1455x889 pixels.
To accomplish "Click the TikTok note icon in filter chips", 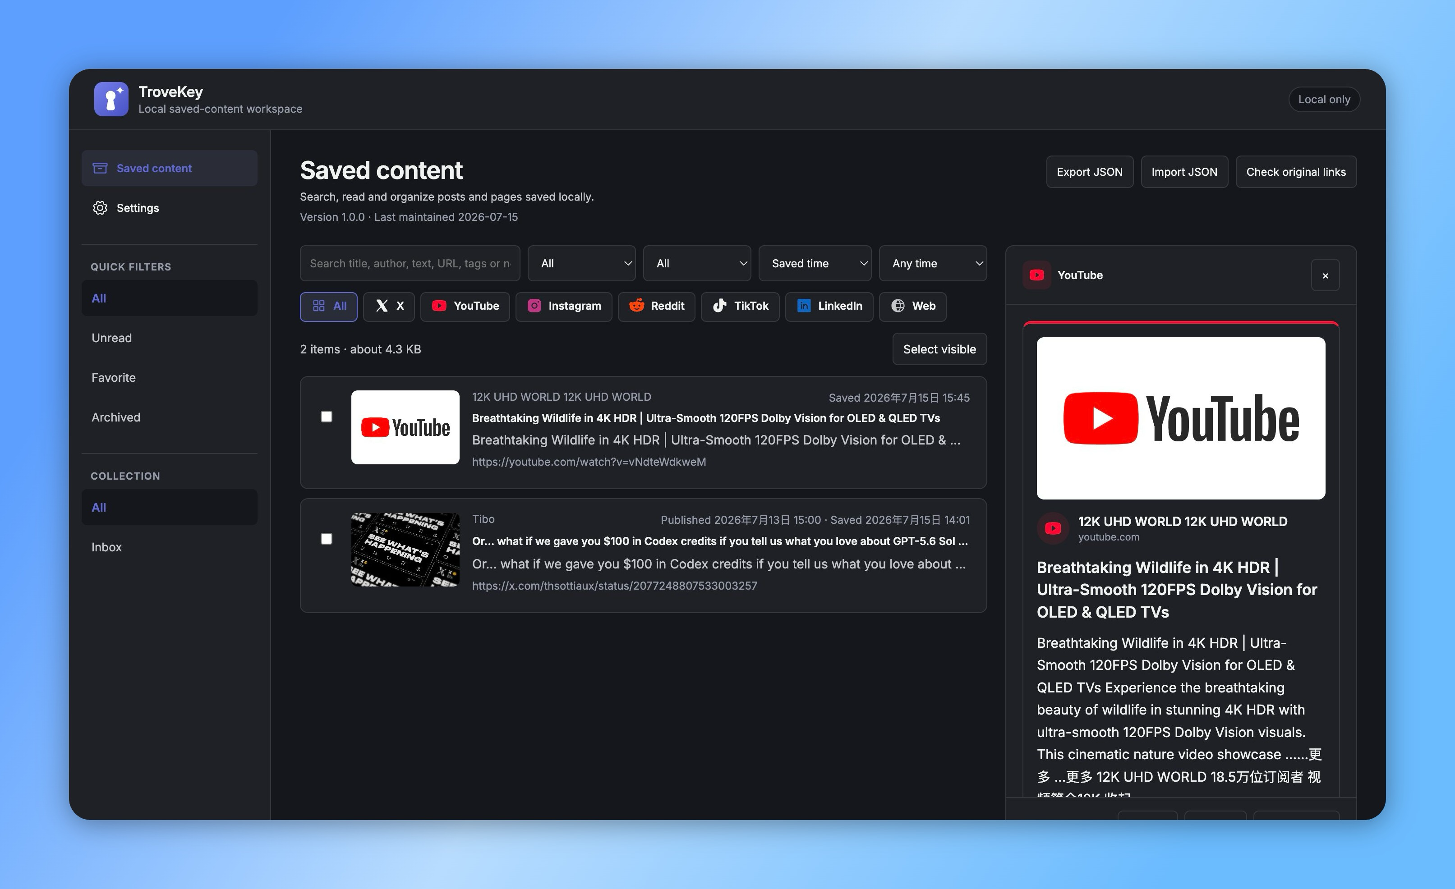I will click(719, 306).
